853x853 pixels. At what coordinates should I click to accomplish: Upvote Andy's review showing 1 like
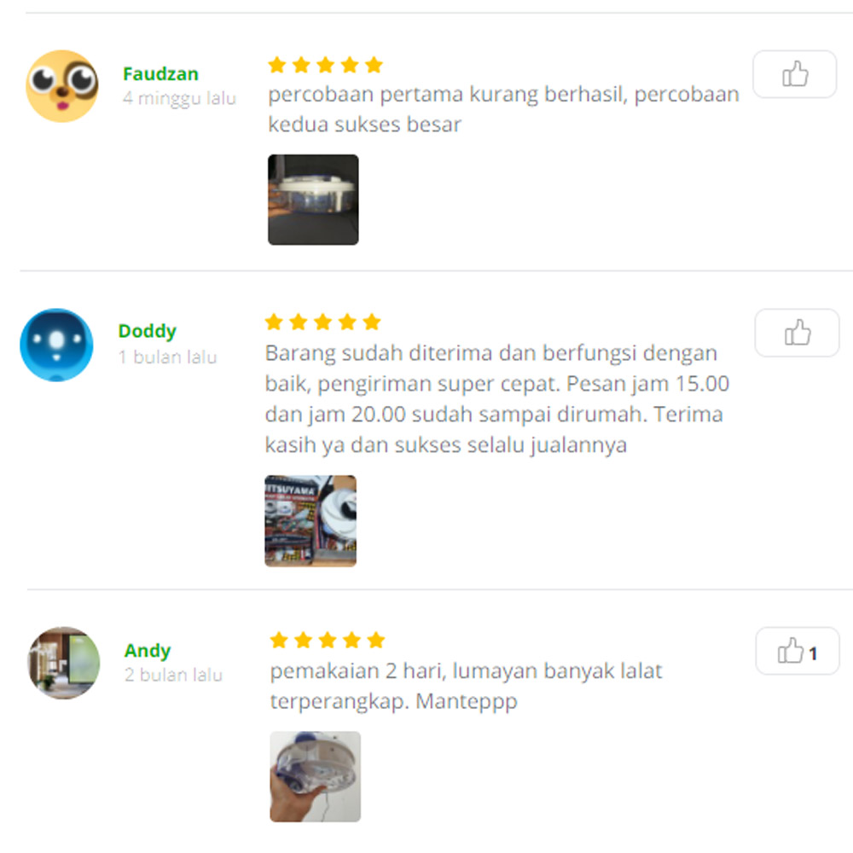pos(797,651)
